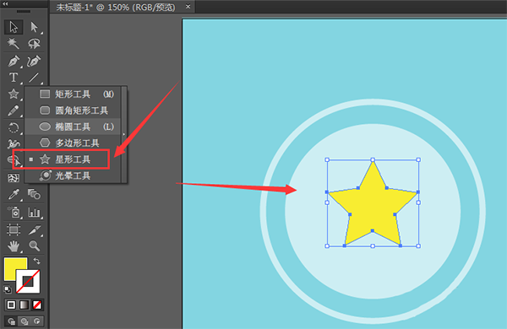Screen dimensions: 507x329
Task: Select the Warp tool
Action: (x=14, y=144)
